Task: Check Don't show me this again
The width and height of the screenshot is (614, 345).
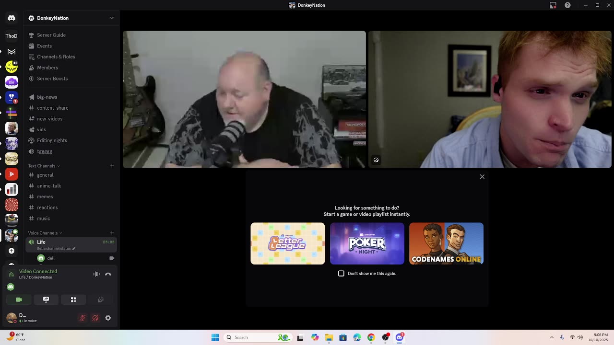Action: tap(341, 274)
